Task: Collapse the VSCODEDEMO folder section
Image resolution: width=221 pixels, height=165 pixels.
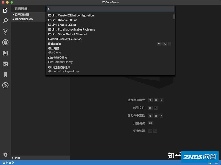Action: (28, 19)
